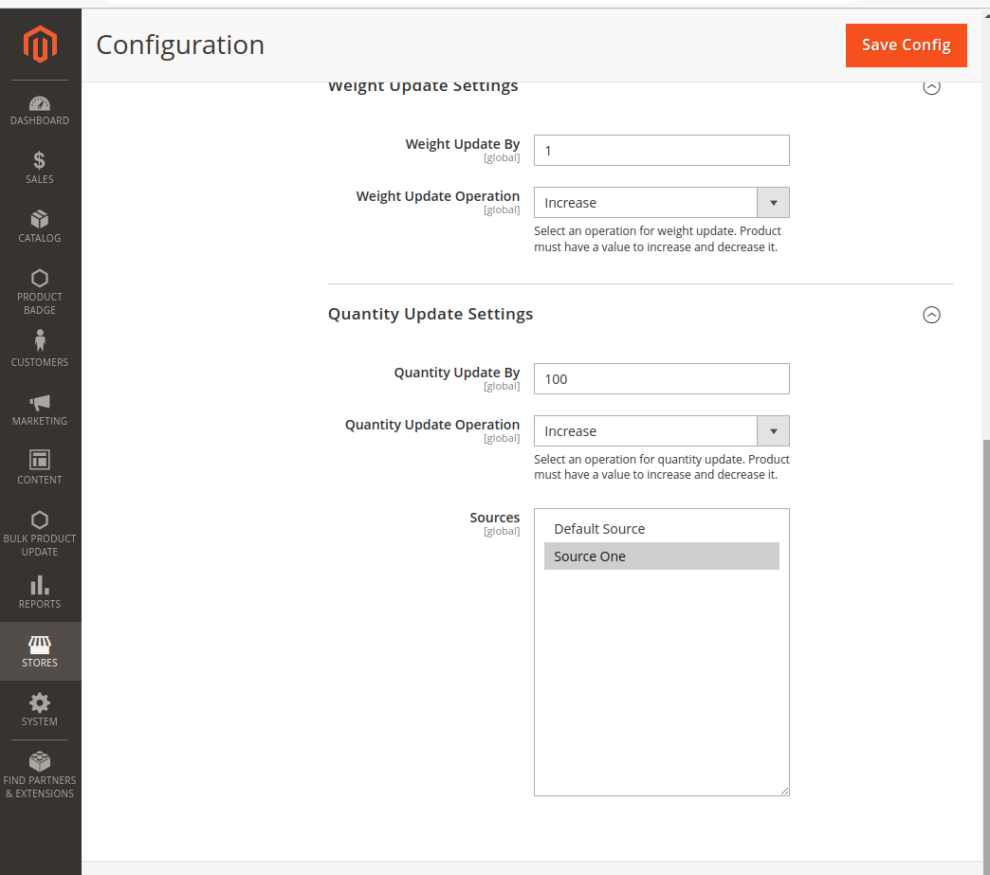Open the Marketing megaphone icon menu

point(40,409)
